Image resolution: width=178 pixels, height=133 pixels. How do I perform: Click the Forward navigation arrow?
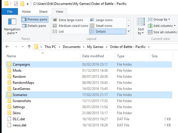16,47
